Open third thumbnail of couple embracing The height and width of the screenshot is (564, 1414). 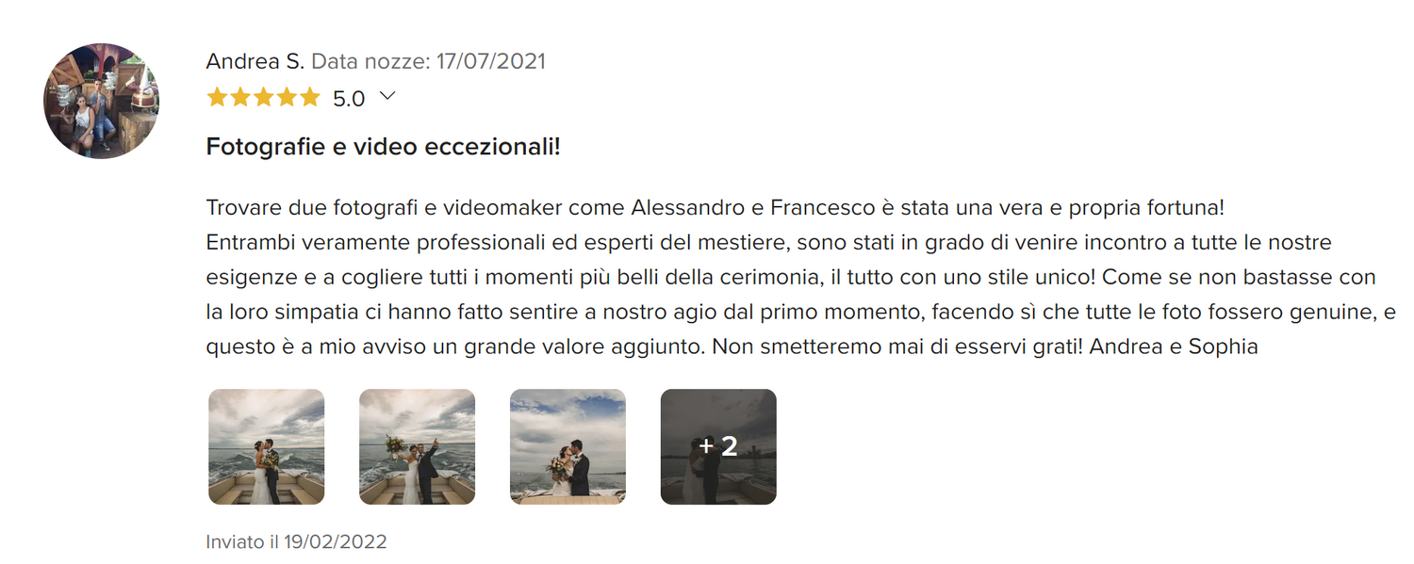tap(568, 447)
